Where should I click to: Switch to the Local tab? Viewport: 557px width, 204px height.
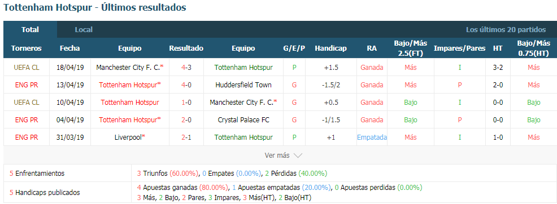click(84, 30)
